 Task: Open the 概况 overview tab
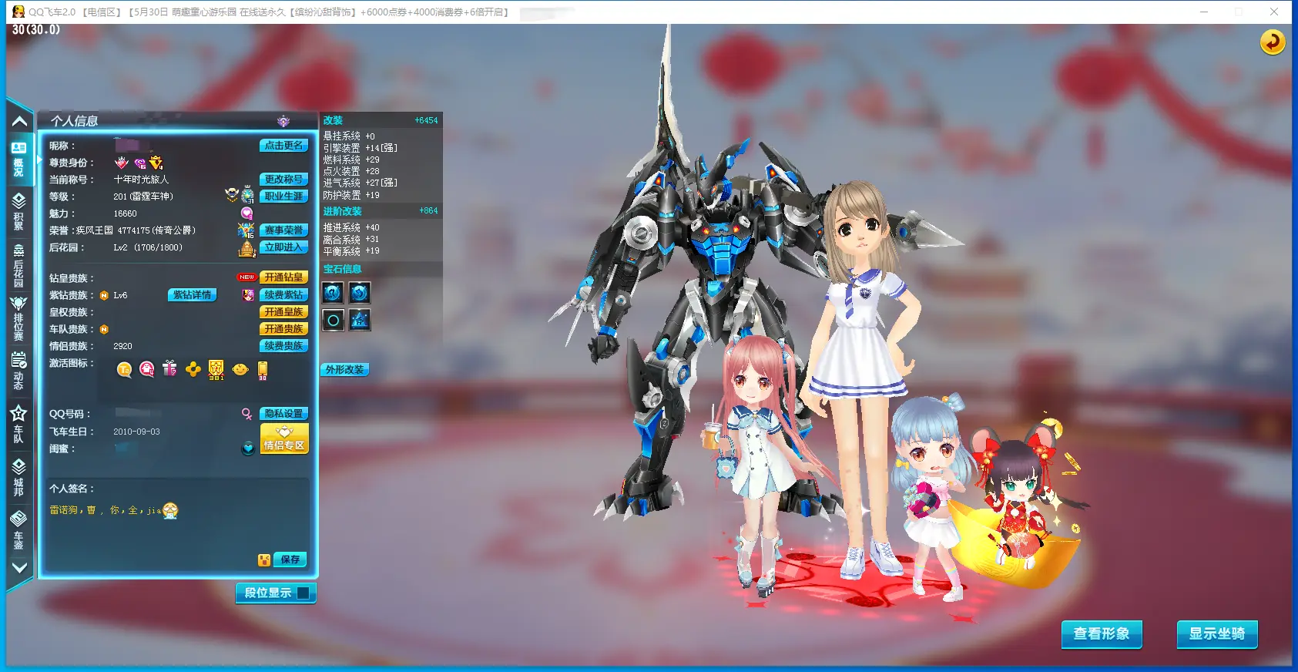point(18,159)
